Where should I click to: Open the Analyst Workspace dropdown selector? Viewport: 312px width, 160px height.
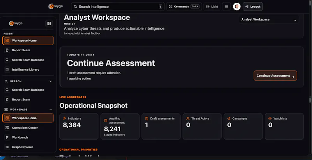click(269, 19)
